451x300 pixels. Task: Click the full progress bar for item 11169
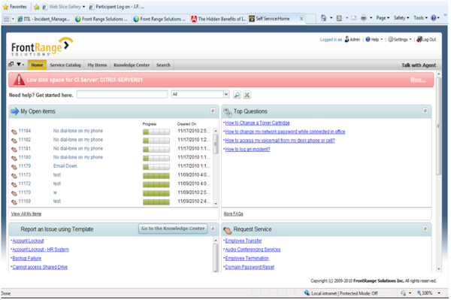pos(156,202)
